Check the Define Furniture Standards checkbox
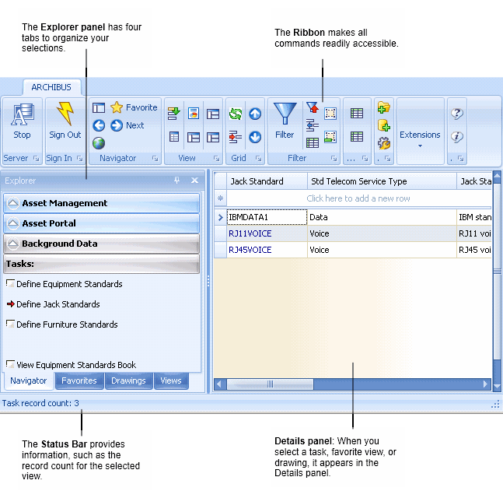The image size is (503, 498). [x=10, y=324]
